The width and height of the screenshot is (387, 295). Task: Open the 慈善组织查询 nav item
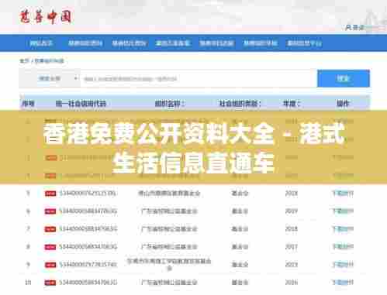(x=85, y=43)
